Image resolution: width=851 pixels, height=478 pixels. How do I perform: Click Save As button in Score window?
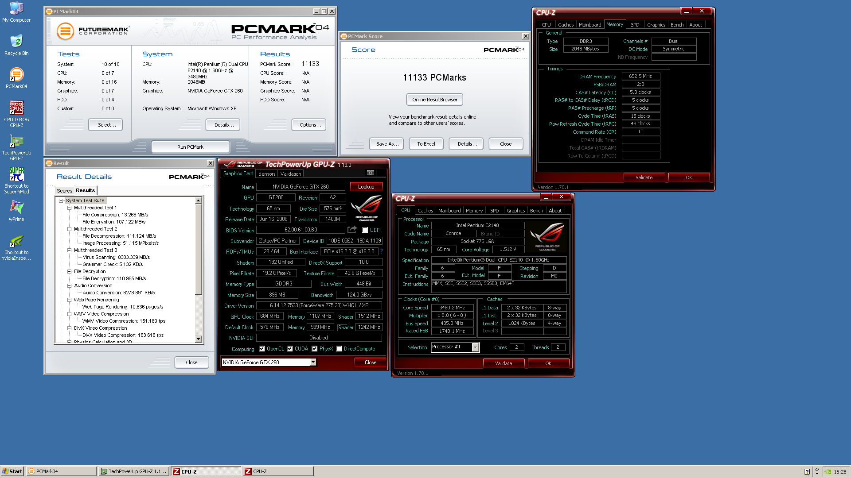coord(386,144)
